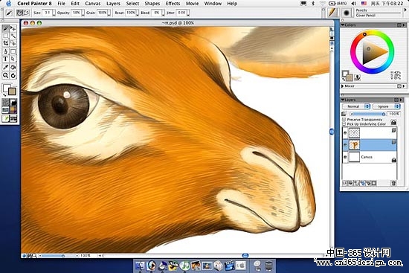Open the Movie menu
Screen dimensions: 409x273
click(193, 4)
